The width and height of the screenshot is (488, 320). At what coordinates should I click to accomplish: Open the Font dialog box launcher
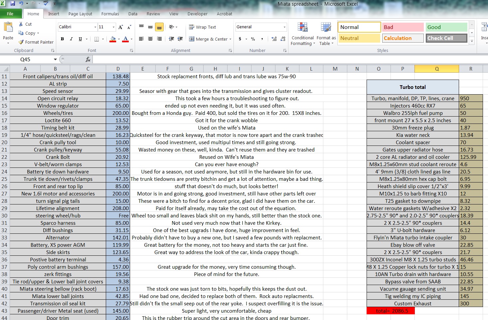pyautogui.click(x=131, y=51)
